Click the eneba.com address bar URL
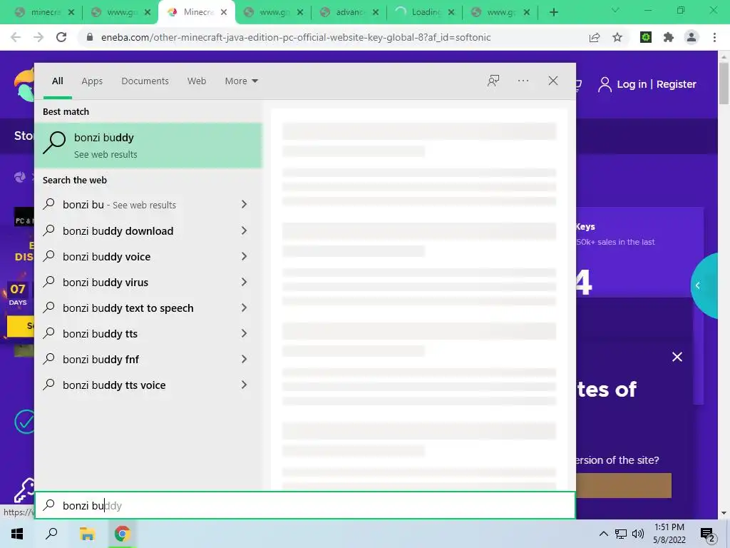730x548 pixels. 296,37
